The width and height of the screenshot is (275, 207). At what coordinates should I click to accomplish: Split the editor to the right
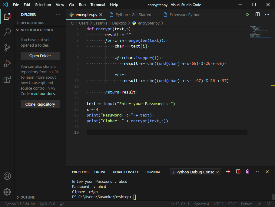pos(257,15)
